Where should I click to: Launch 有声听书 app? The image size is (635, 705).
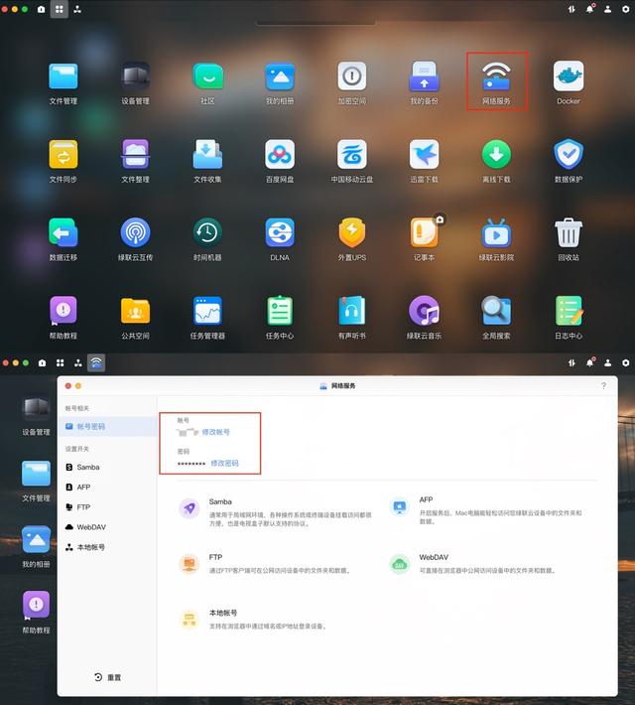click(352, 316)
